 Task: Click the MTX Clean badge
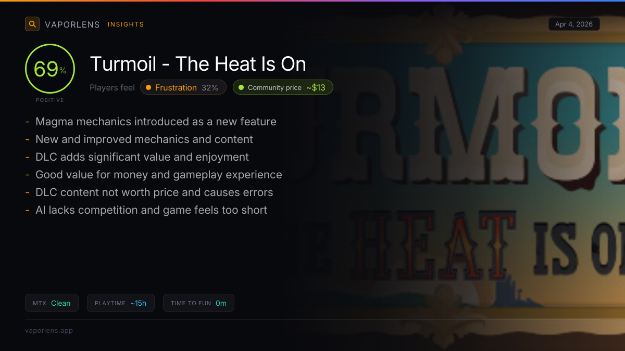click(52, 303)
